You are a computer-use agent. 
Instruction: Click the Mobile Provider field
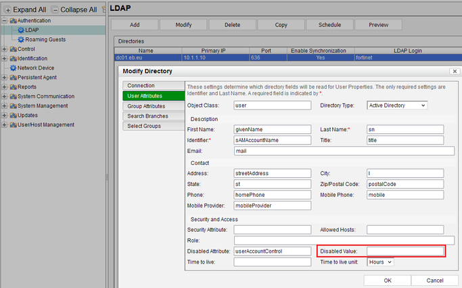(x=272, y=206)
